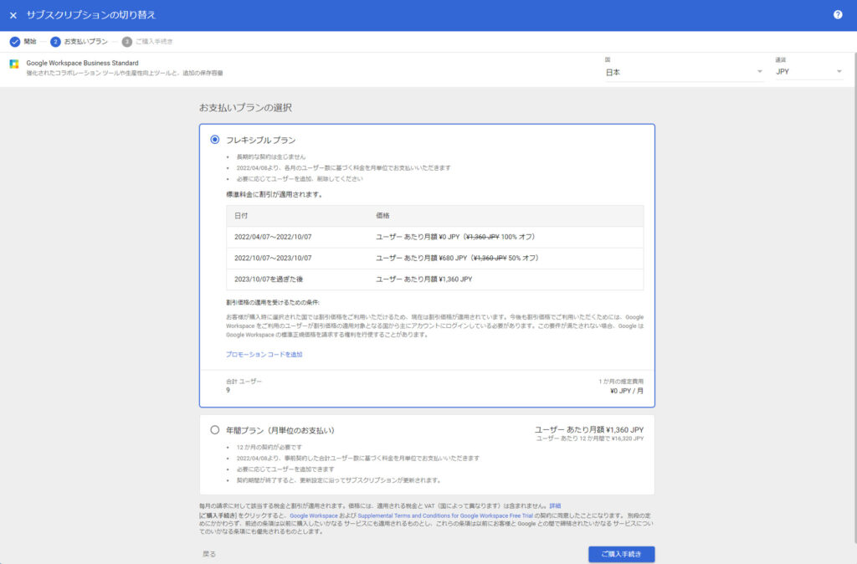Open the 詳細 link about taxes

[555, 506]
